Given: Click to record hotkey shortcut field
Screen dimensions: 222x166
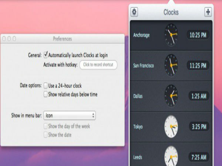Looking at the screenshot, I should click(x=98, y=65).
